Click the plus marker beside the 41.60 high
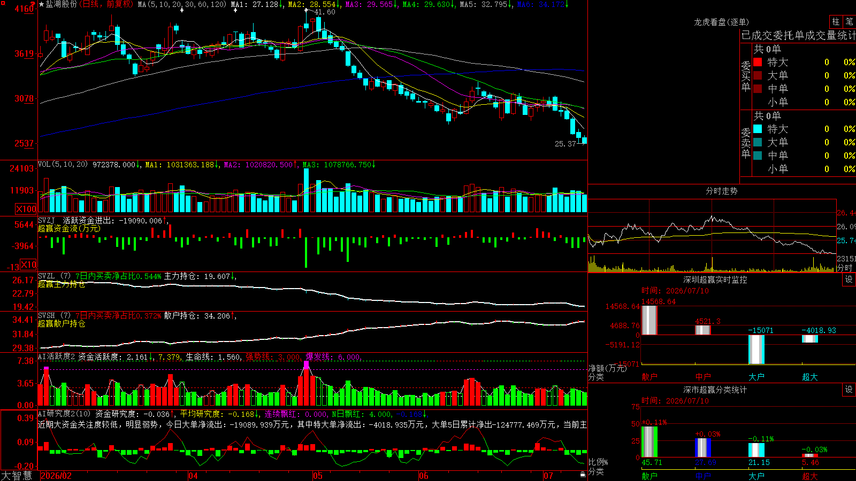The image size is (856, 481). click(307, 10)
